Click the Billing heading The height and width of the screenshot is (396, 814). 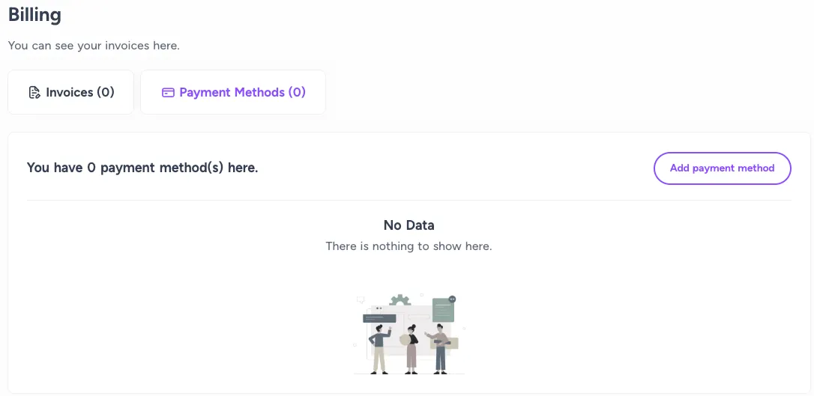click(34, 14)
